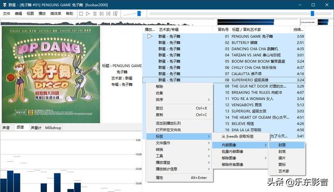The width and height of the screenshot is (334, 192).
Task: Select 复制 Ctrl+C menu entry
Action: click(x=180, y=115)
